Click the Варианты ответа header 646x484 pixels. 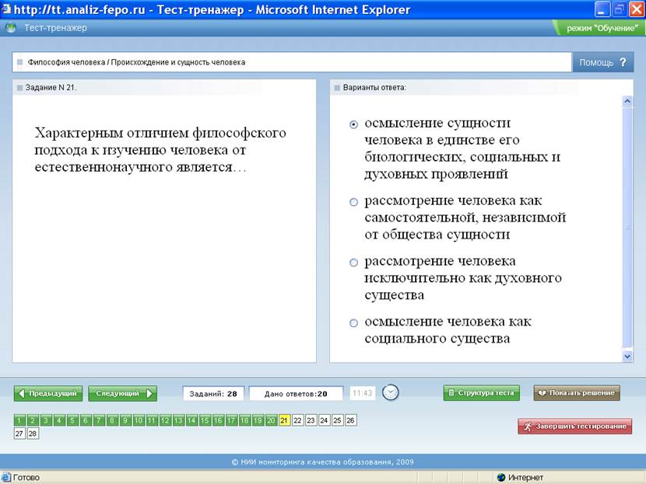tap(374, 88)
